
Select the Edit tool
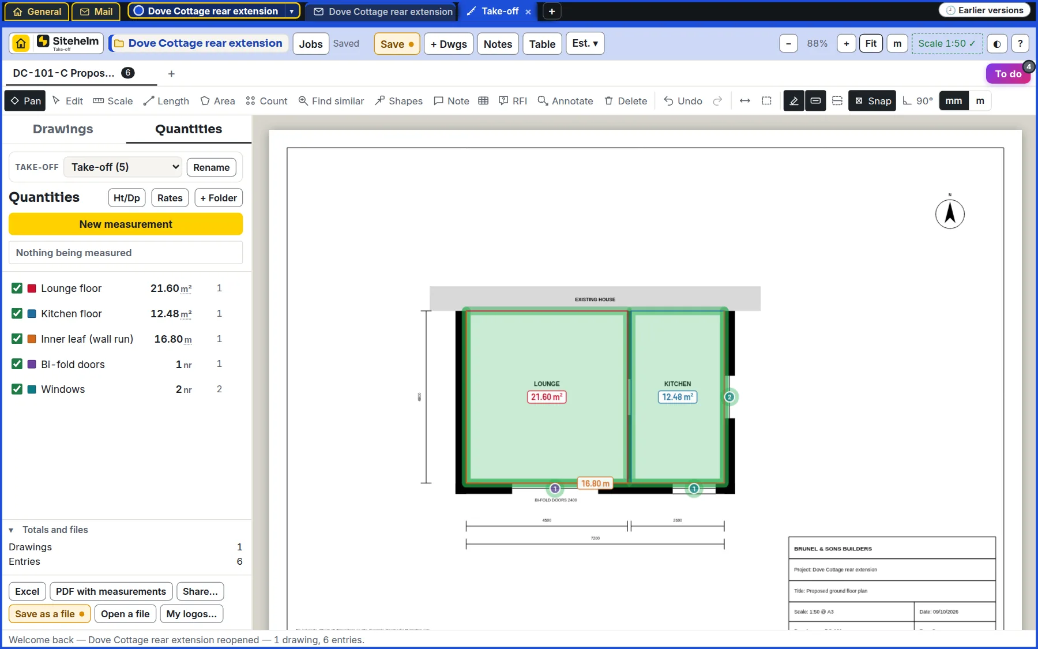tap(67, 101)
